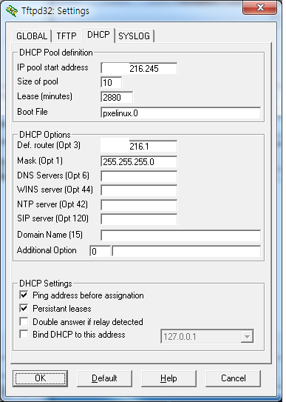Click the Default button
This screenshot has height=402, width=286.
104,378
